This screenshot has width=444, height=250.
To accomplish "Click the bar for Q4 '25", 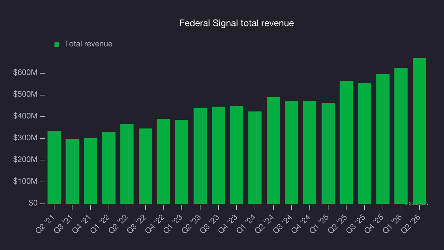I will pyautogui.click(x=383, y=139).
